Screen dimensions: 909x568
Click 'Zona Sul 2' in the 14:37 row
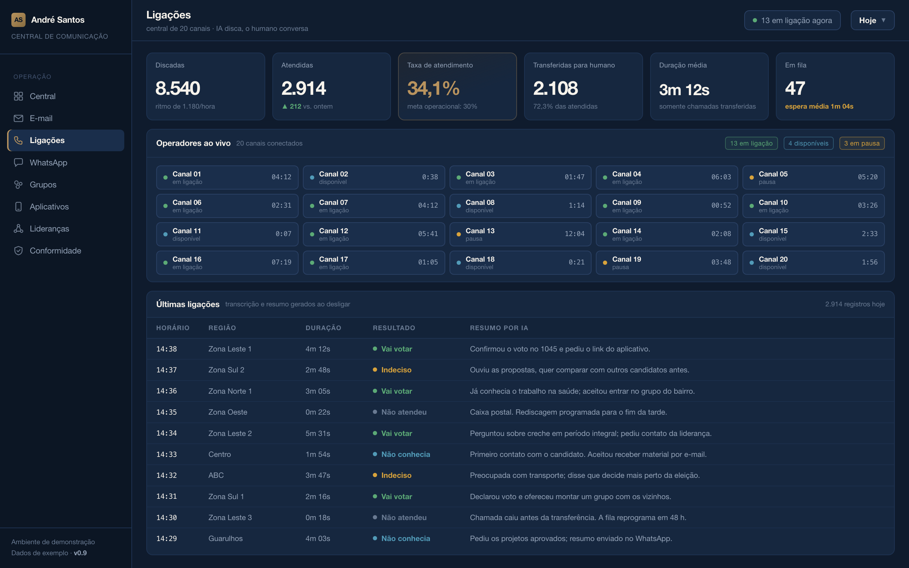tap(226, 370)
